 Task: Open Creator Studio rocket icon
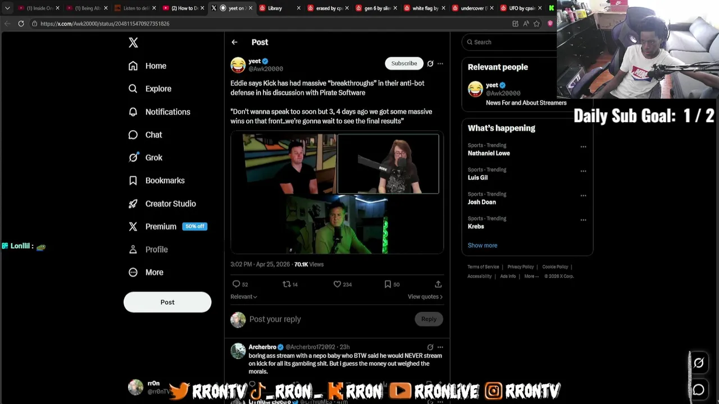133,204
